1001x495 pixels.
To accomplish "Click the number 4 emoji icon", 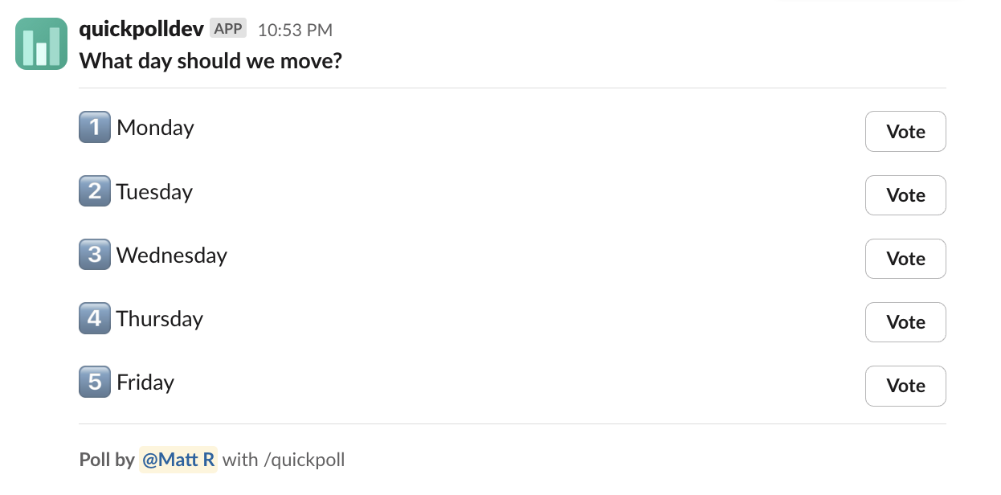I will [x=94, y=318].
